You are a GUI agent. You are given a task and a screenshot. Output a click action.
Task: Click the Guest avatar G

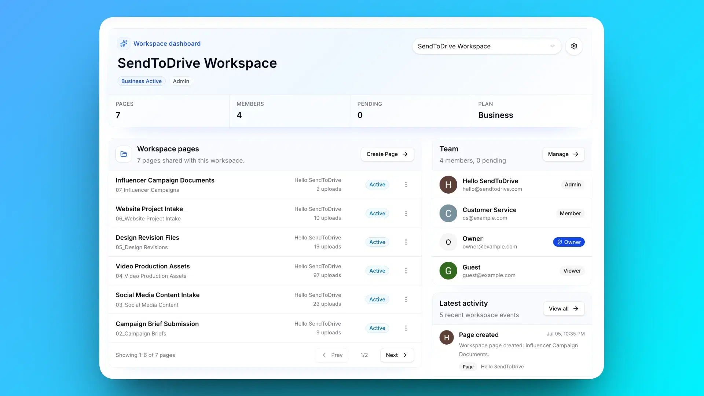pos(448,271)
